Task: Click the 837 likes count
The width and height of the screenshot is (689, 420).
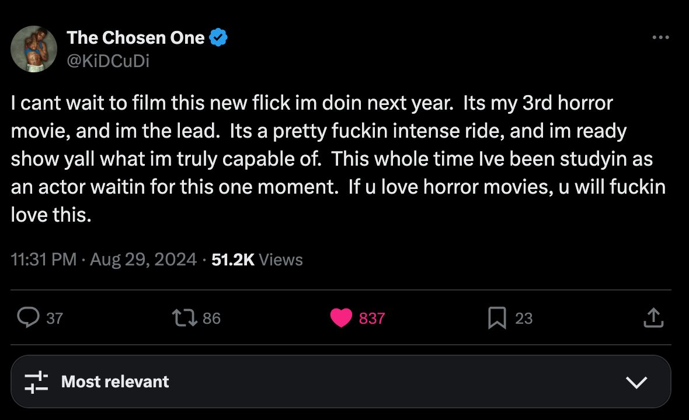Action: click(372, 318)
